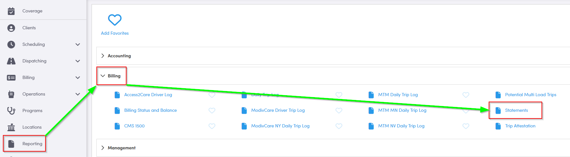Click the Locations building icon

[11, 127]
